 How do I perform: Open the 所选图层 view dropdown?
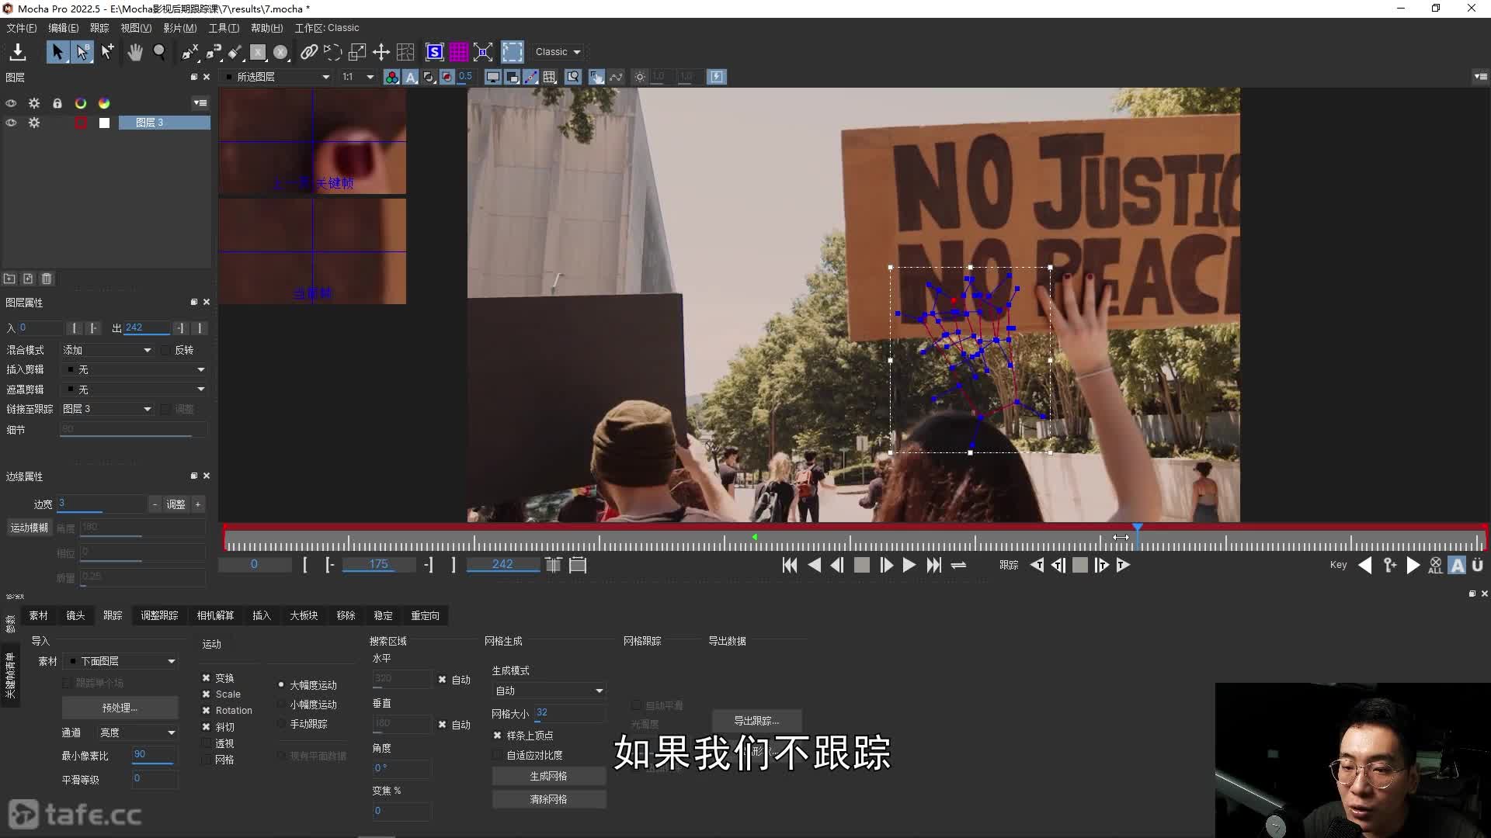tap(277, 77)
